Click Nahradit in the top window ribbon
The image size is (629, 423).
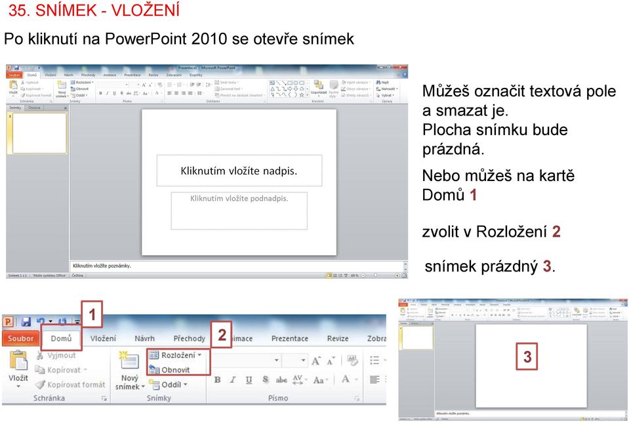tap(387, 89)
